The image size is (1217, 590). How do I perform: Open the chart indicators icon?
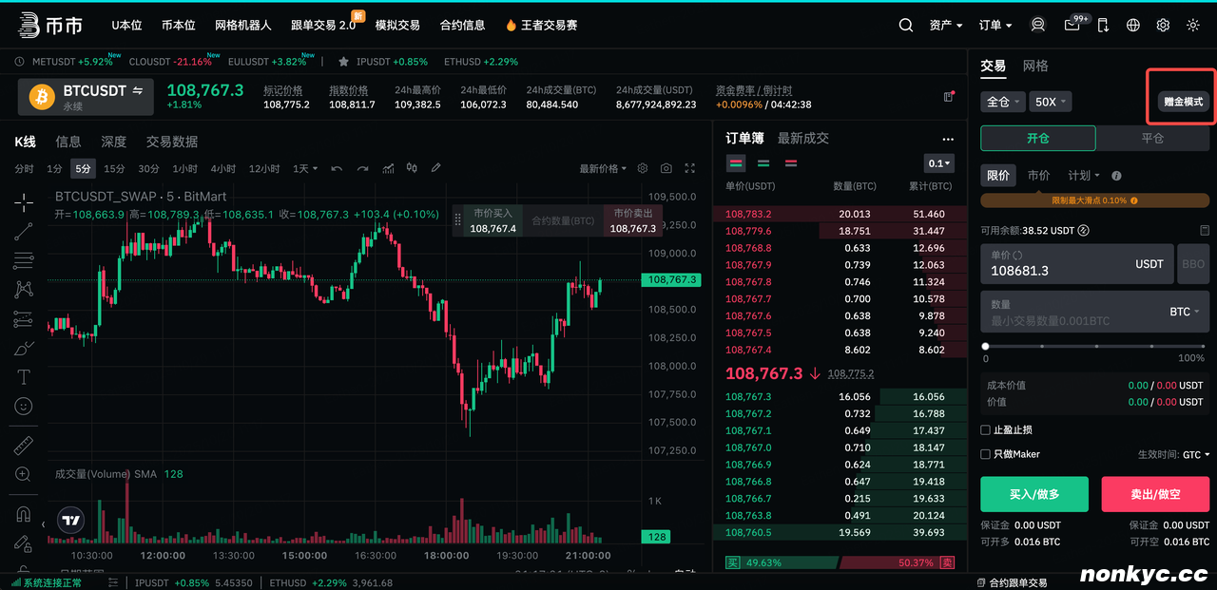point(388,168)
